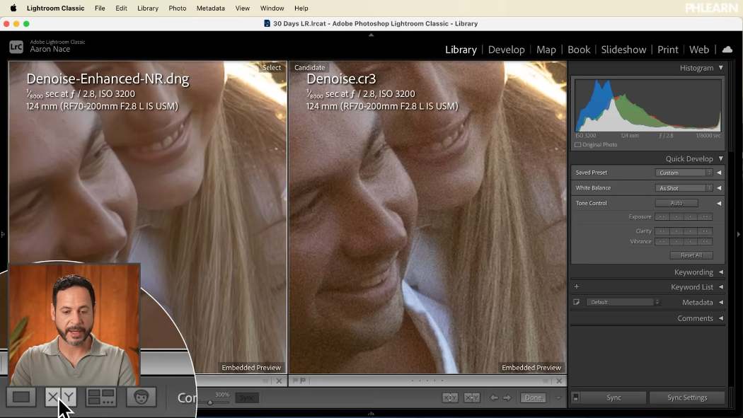Screen dimensions: 743x418
Task: Open cloud sync status icon
Action: point(727,50)
